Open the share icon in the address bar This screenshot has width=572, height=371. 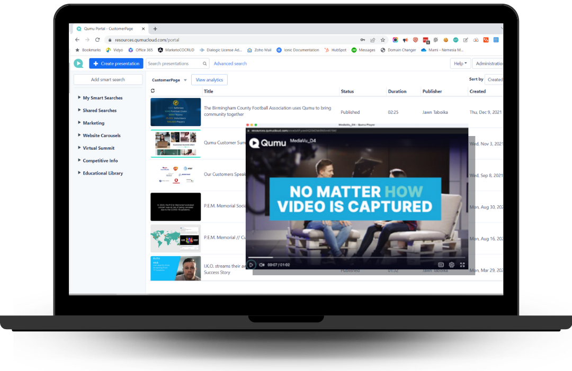[x=372, y=40]
